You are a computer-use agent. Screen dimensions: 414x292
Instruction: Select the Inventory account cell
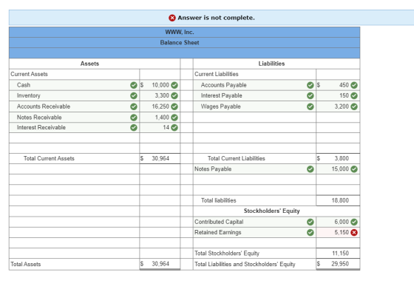(x=74, y=95)
